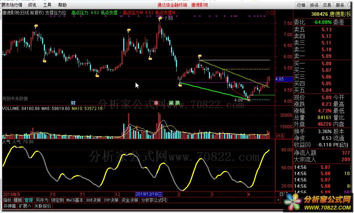Click the 现价 5.09 value

[327, 97]
